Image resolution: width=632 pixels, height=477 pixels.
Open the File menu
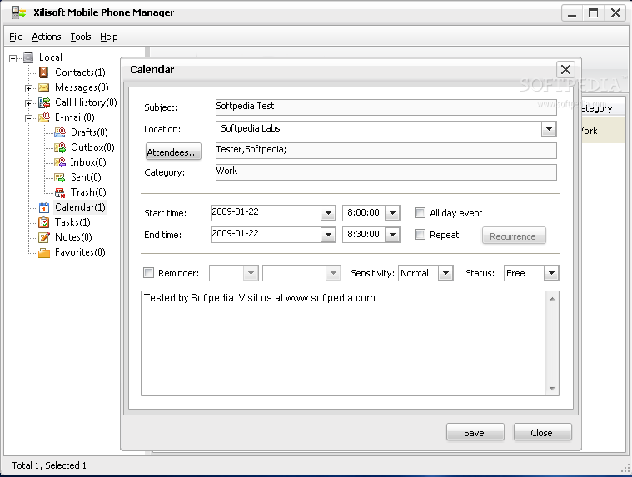coord(16,37)
